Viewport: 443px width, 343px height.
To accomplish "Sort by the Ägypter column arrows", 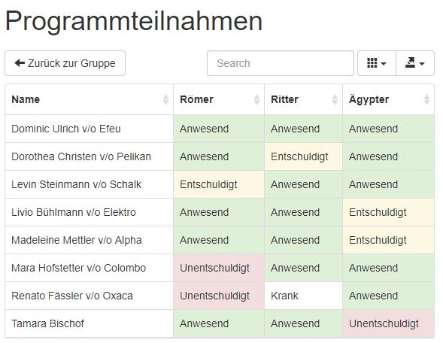I will (x=426, y=99).
